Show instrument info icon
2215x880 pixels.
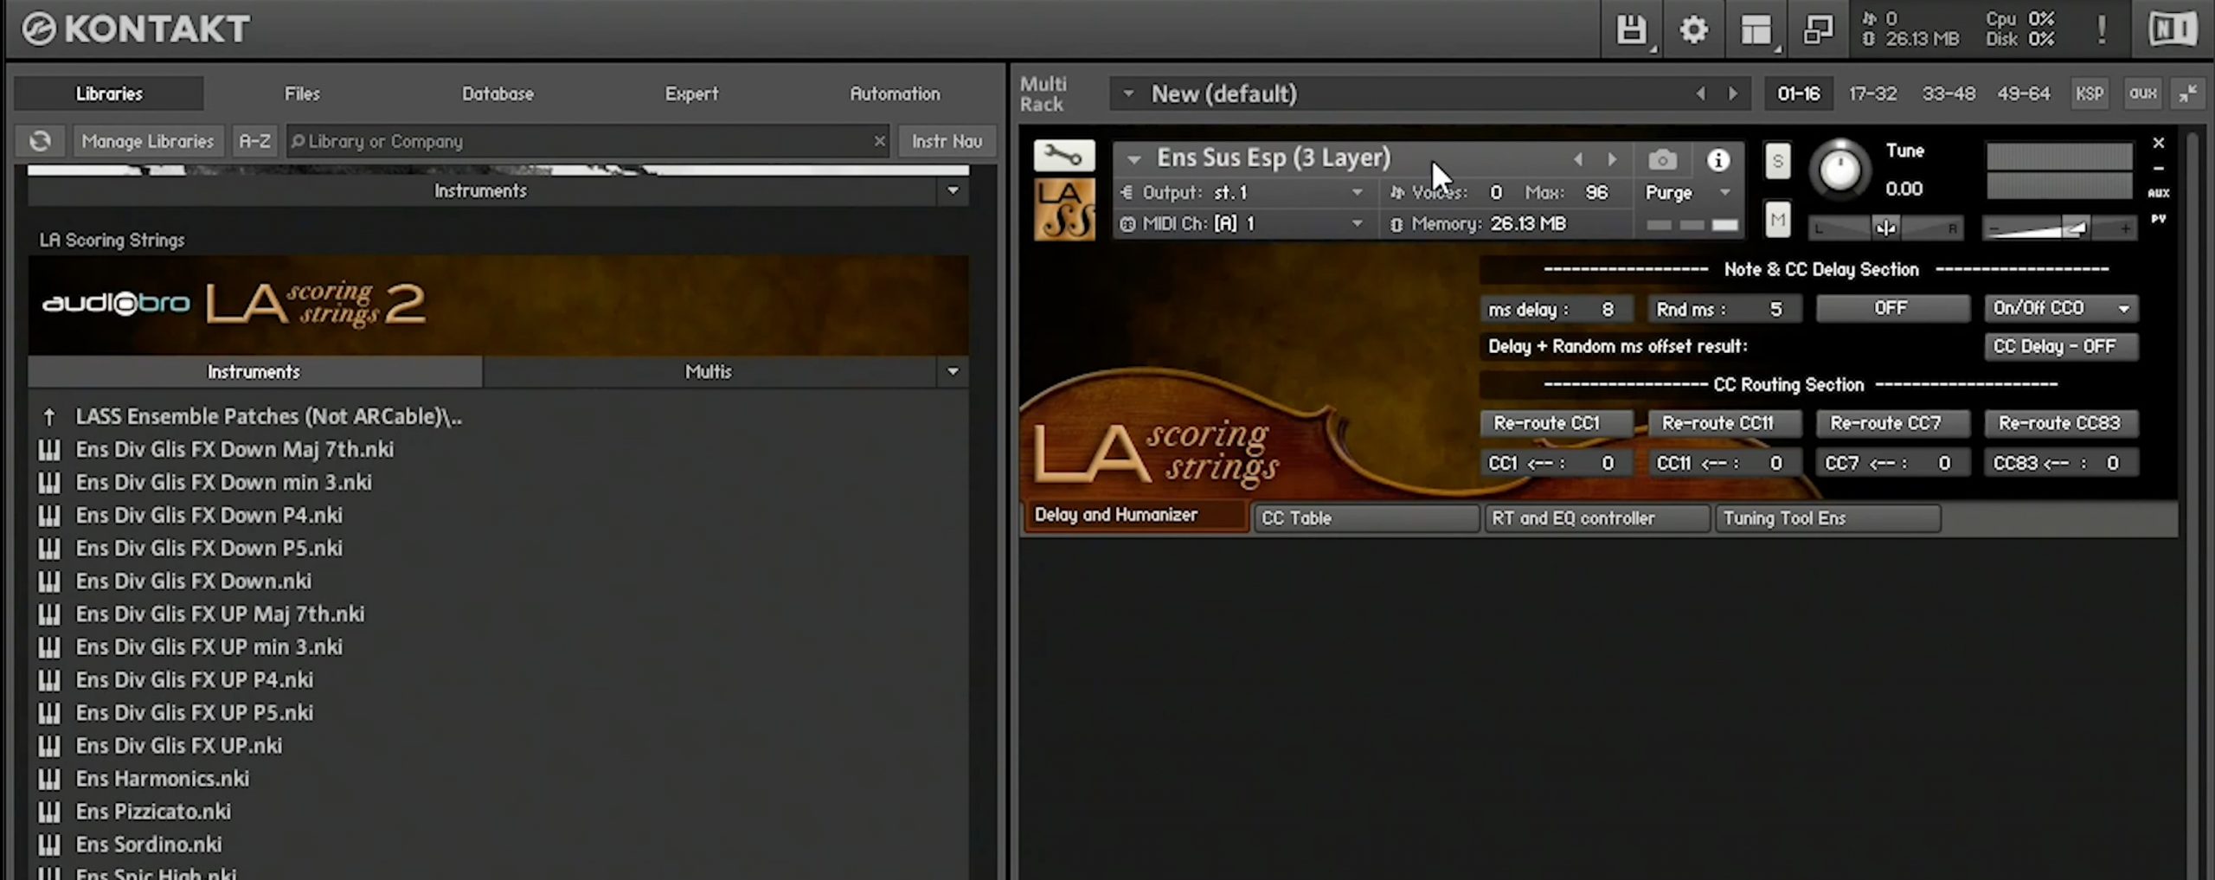click(x=1718, y=160)
